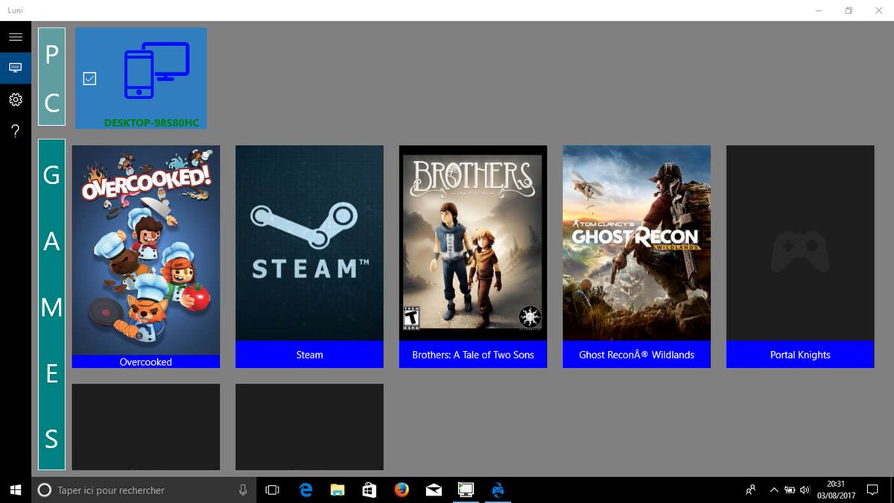
Task: Open Task View on the taskbar
Action: click(x=273, y=490)
